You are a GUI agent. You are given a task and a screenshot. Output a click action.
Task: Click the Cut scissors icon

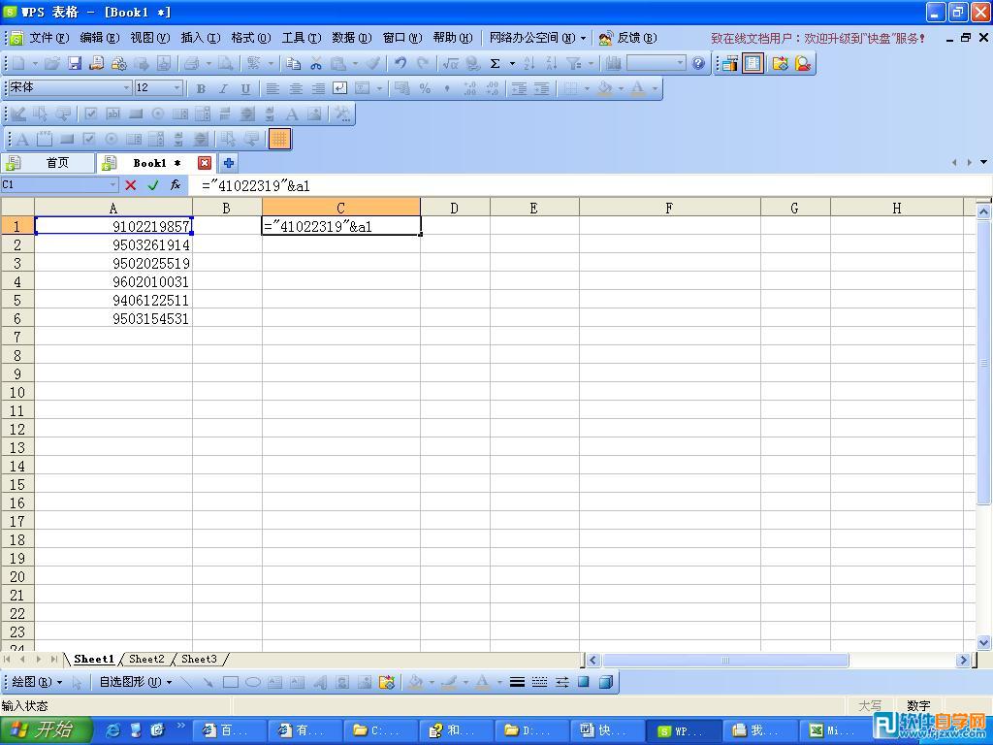(x=316, y=63)
